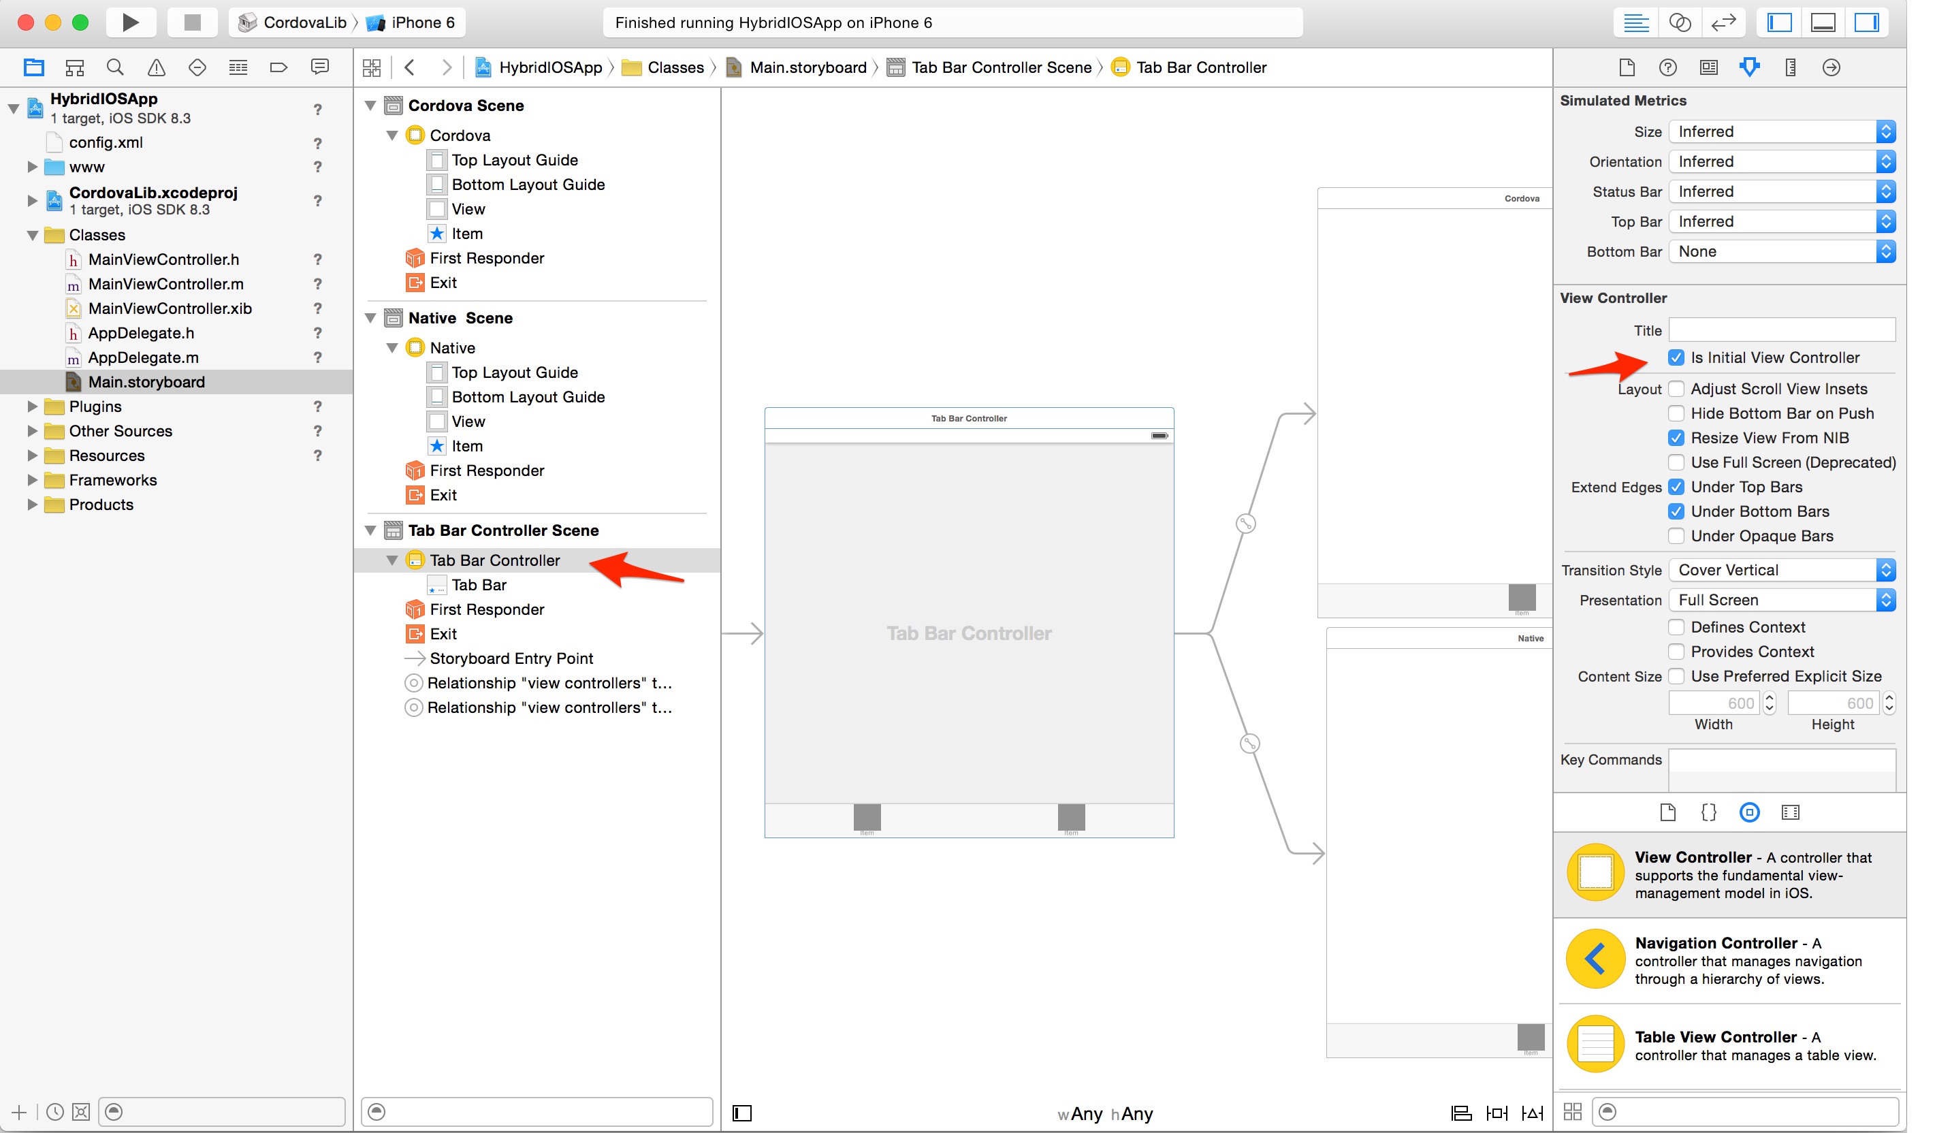Screen dimensions: 1935x1133
Task: Go back in editor history
Action: 410,67
